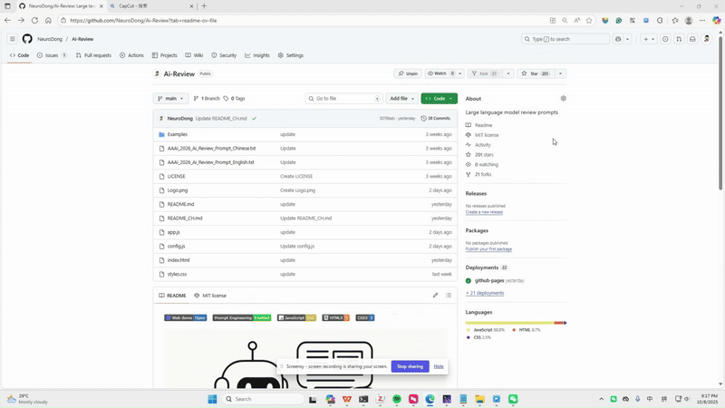725x408 pixels.
Task: Open Microsoft Edge taskbar icon
Action: click(430, 399)
